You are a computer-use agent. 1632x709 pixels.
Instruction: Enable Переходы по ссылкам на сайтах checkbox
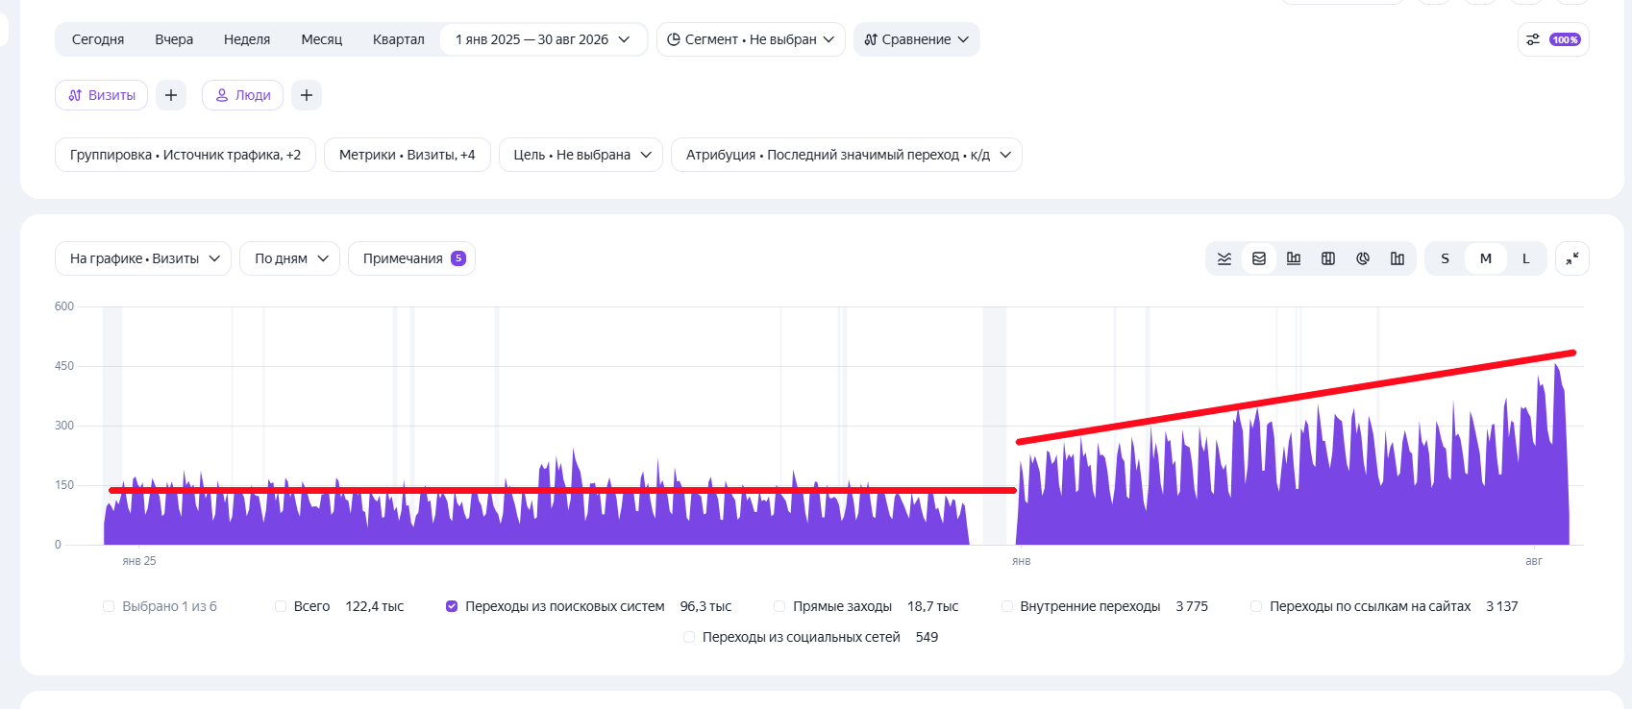click(1256, 606)
